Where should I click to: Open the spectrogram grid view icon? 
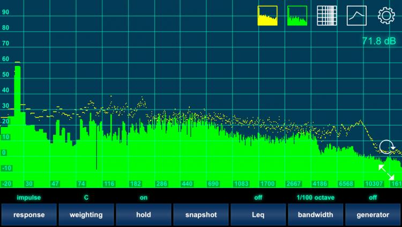click(326, 16)
